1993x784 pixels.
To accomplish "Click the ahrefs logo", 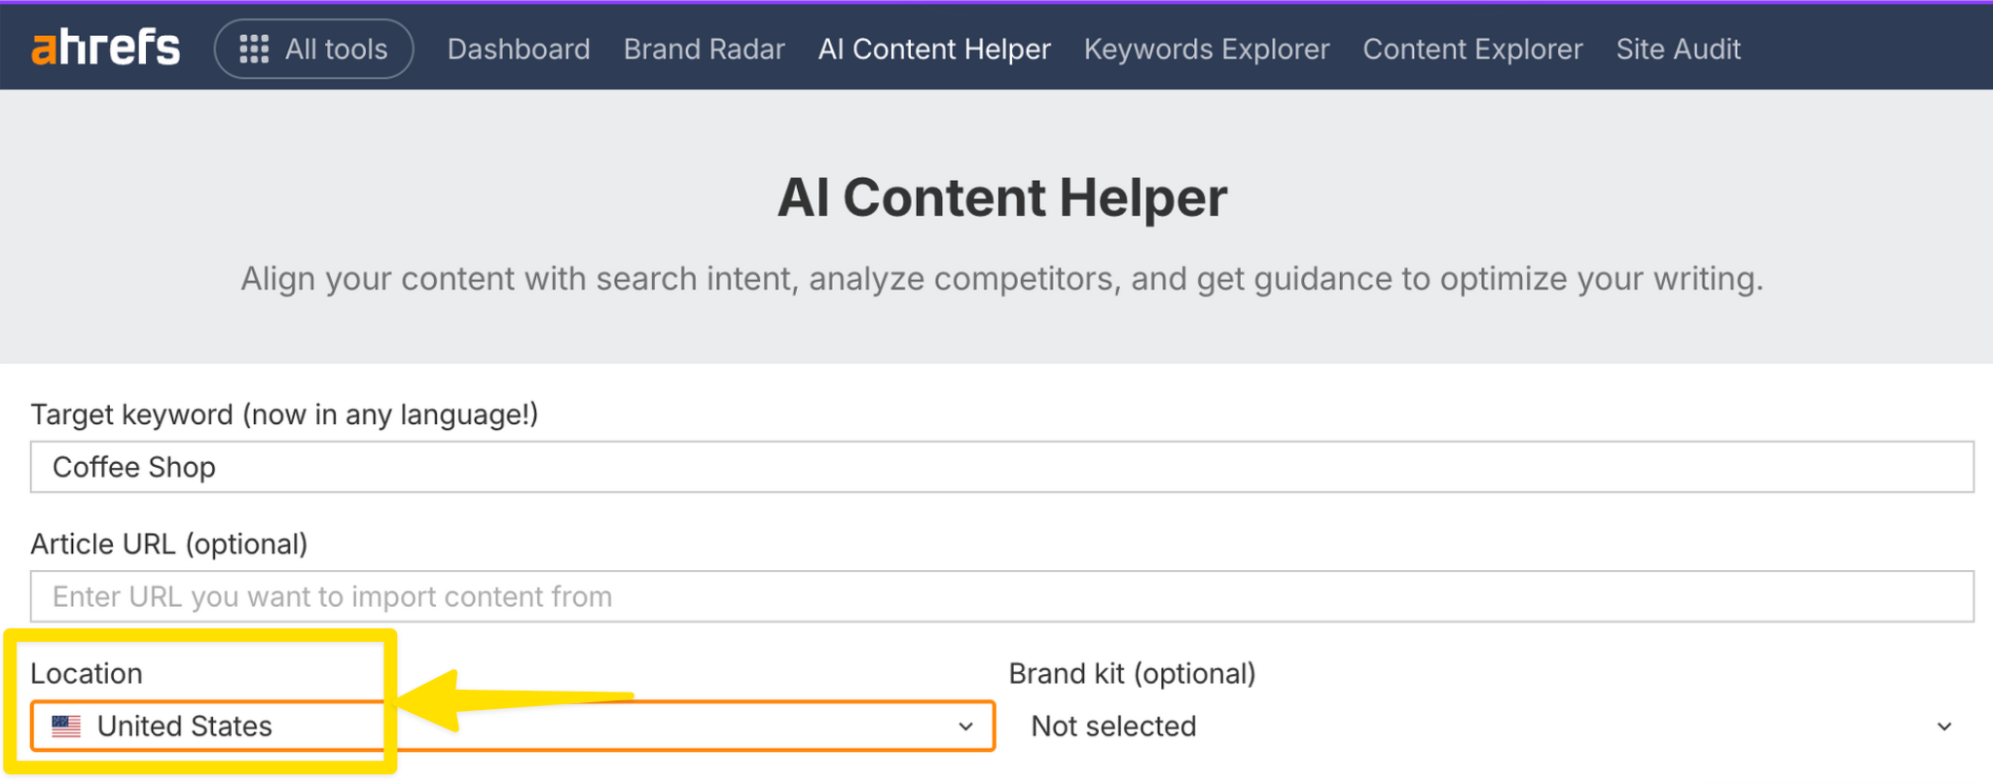I will click(x=105, y=48).
